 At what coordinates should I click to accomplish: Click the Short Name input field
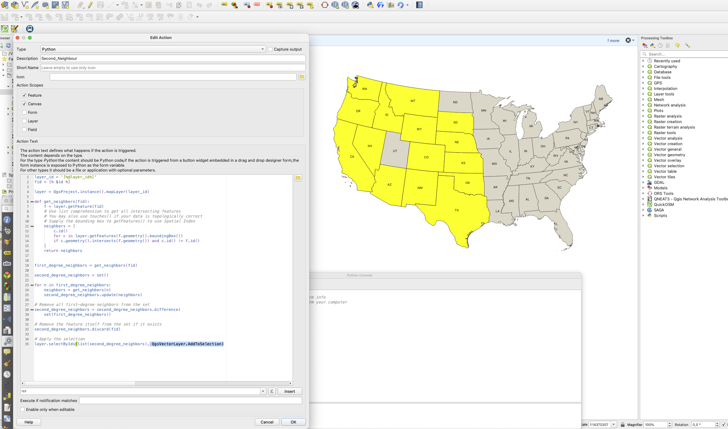tap(173, 68)
